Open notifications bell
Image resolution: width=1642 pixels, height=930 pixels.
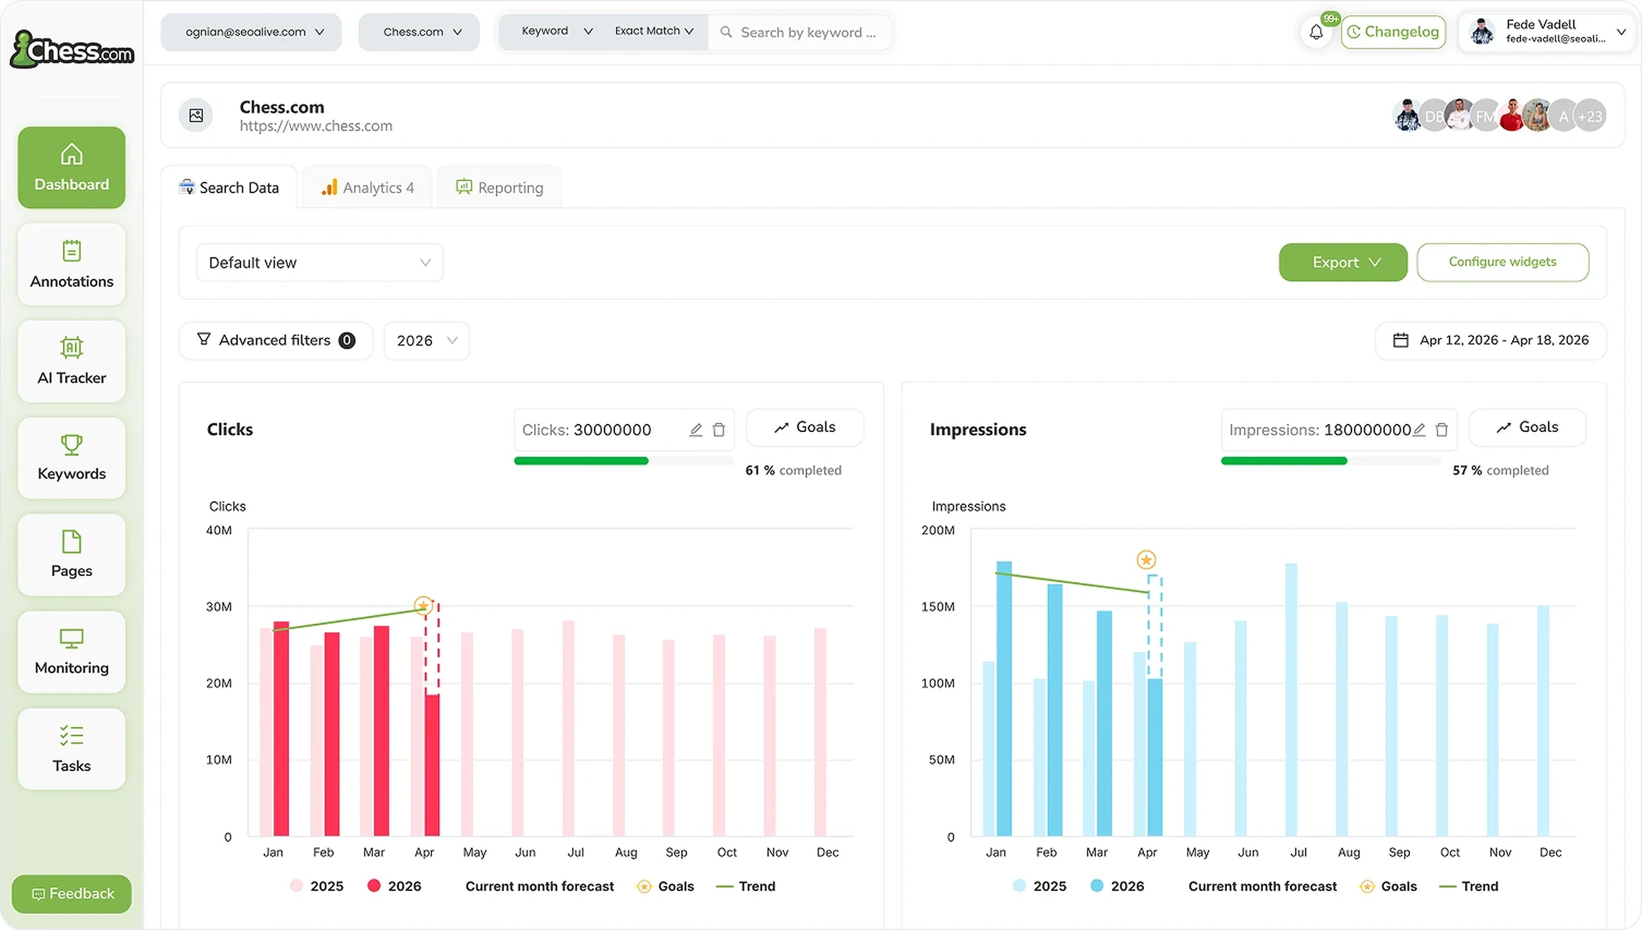pyautogui.click(x=1315, y=32)
